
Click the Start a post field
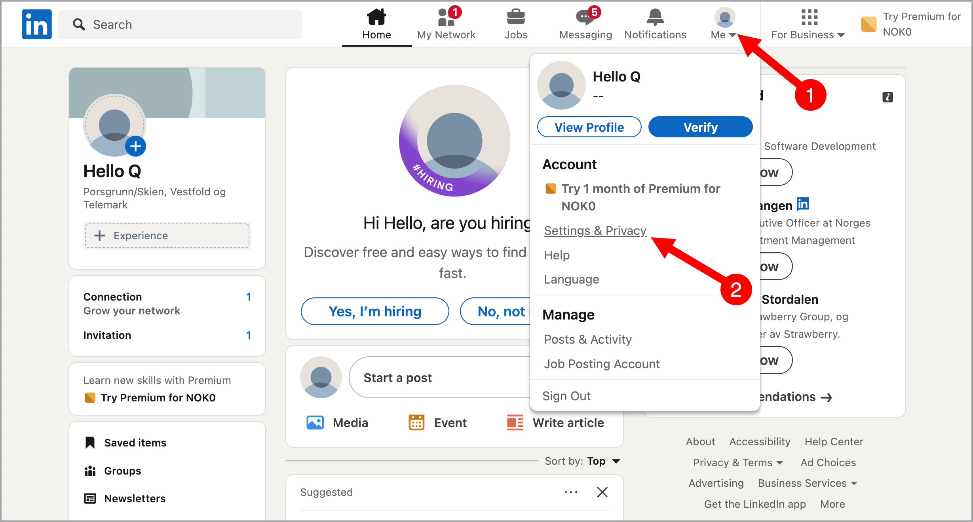439,378
